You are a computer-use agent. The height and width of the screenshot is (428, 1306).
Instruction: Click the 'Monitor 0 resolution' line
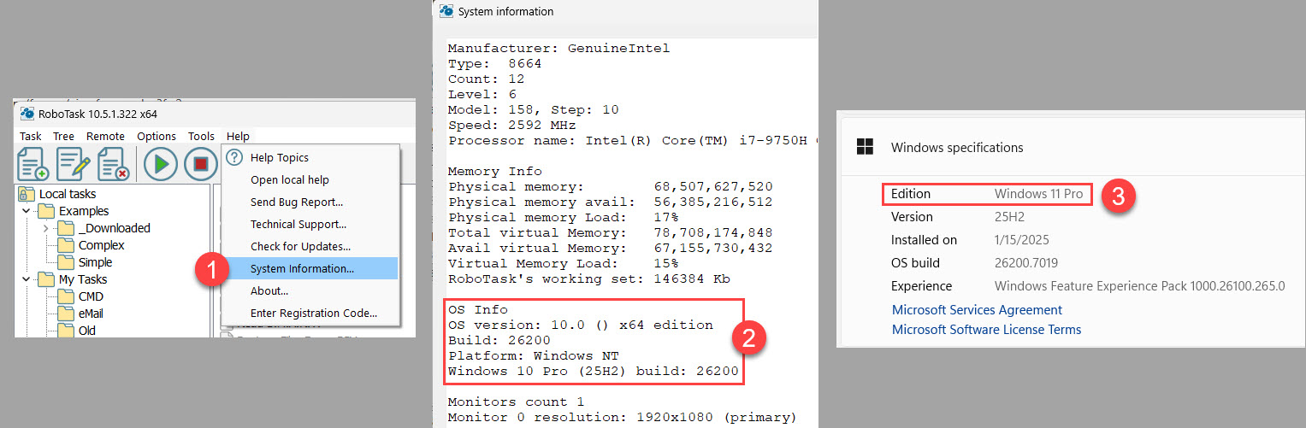(x=622, y=417)
